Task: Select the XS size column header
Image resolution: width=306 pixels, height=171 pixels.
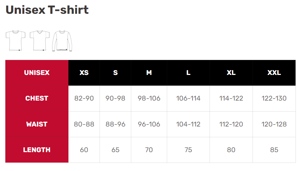Action: (x=84, y=73)
